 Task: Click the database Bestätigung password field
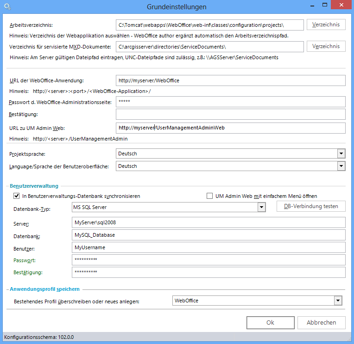[x=209, y=272]
